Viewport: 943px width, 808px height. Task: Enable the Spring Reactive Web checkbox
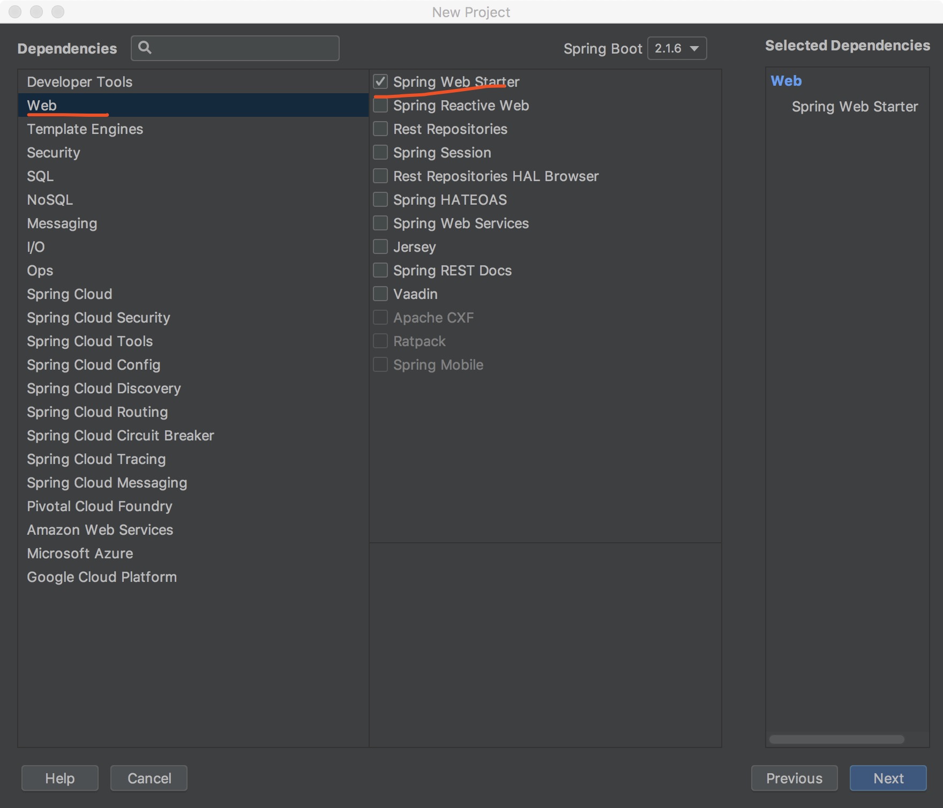coord(380,106)
